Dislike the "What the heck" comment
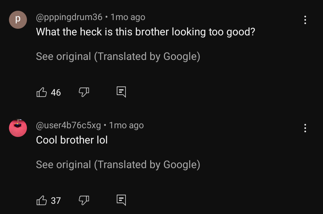Screen dimensions: 323x214 (x=84, y=92)
